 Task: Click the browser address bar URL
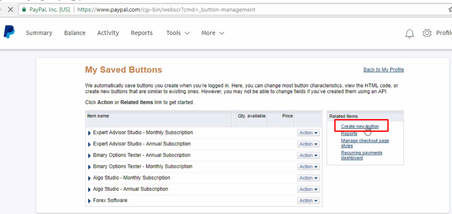pos(166,9)
